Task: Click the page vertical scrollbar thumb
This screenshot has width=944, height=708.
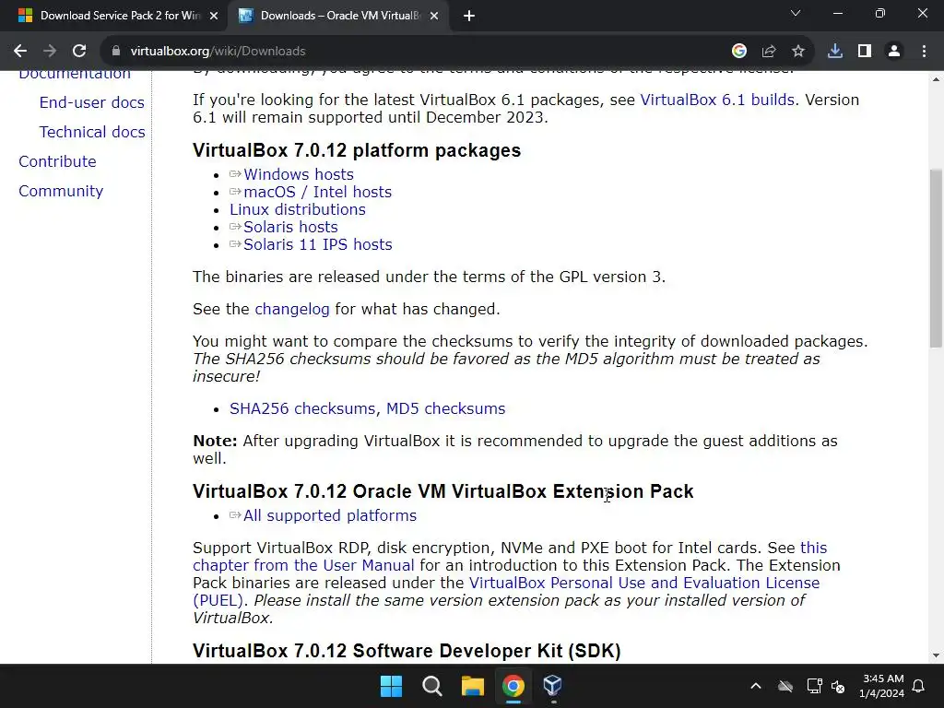Action: (x=936, y=258)
